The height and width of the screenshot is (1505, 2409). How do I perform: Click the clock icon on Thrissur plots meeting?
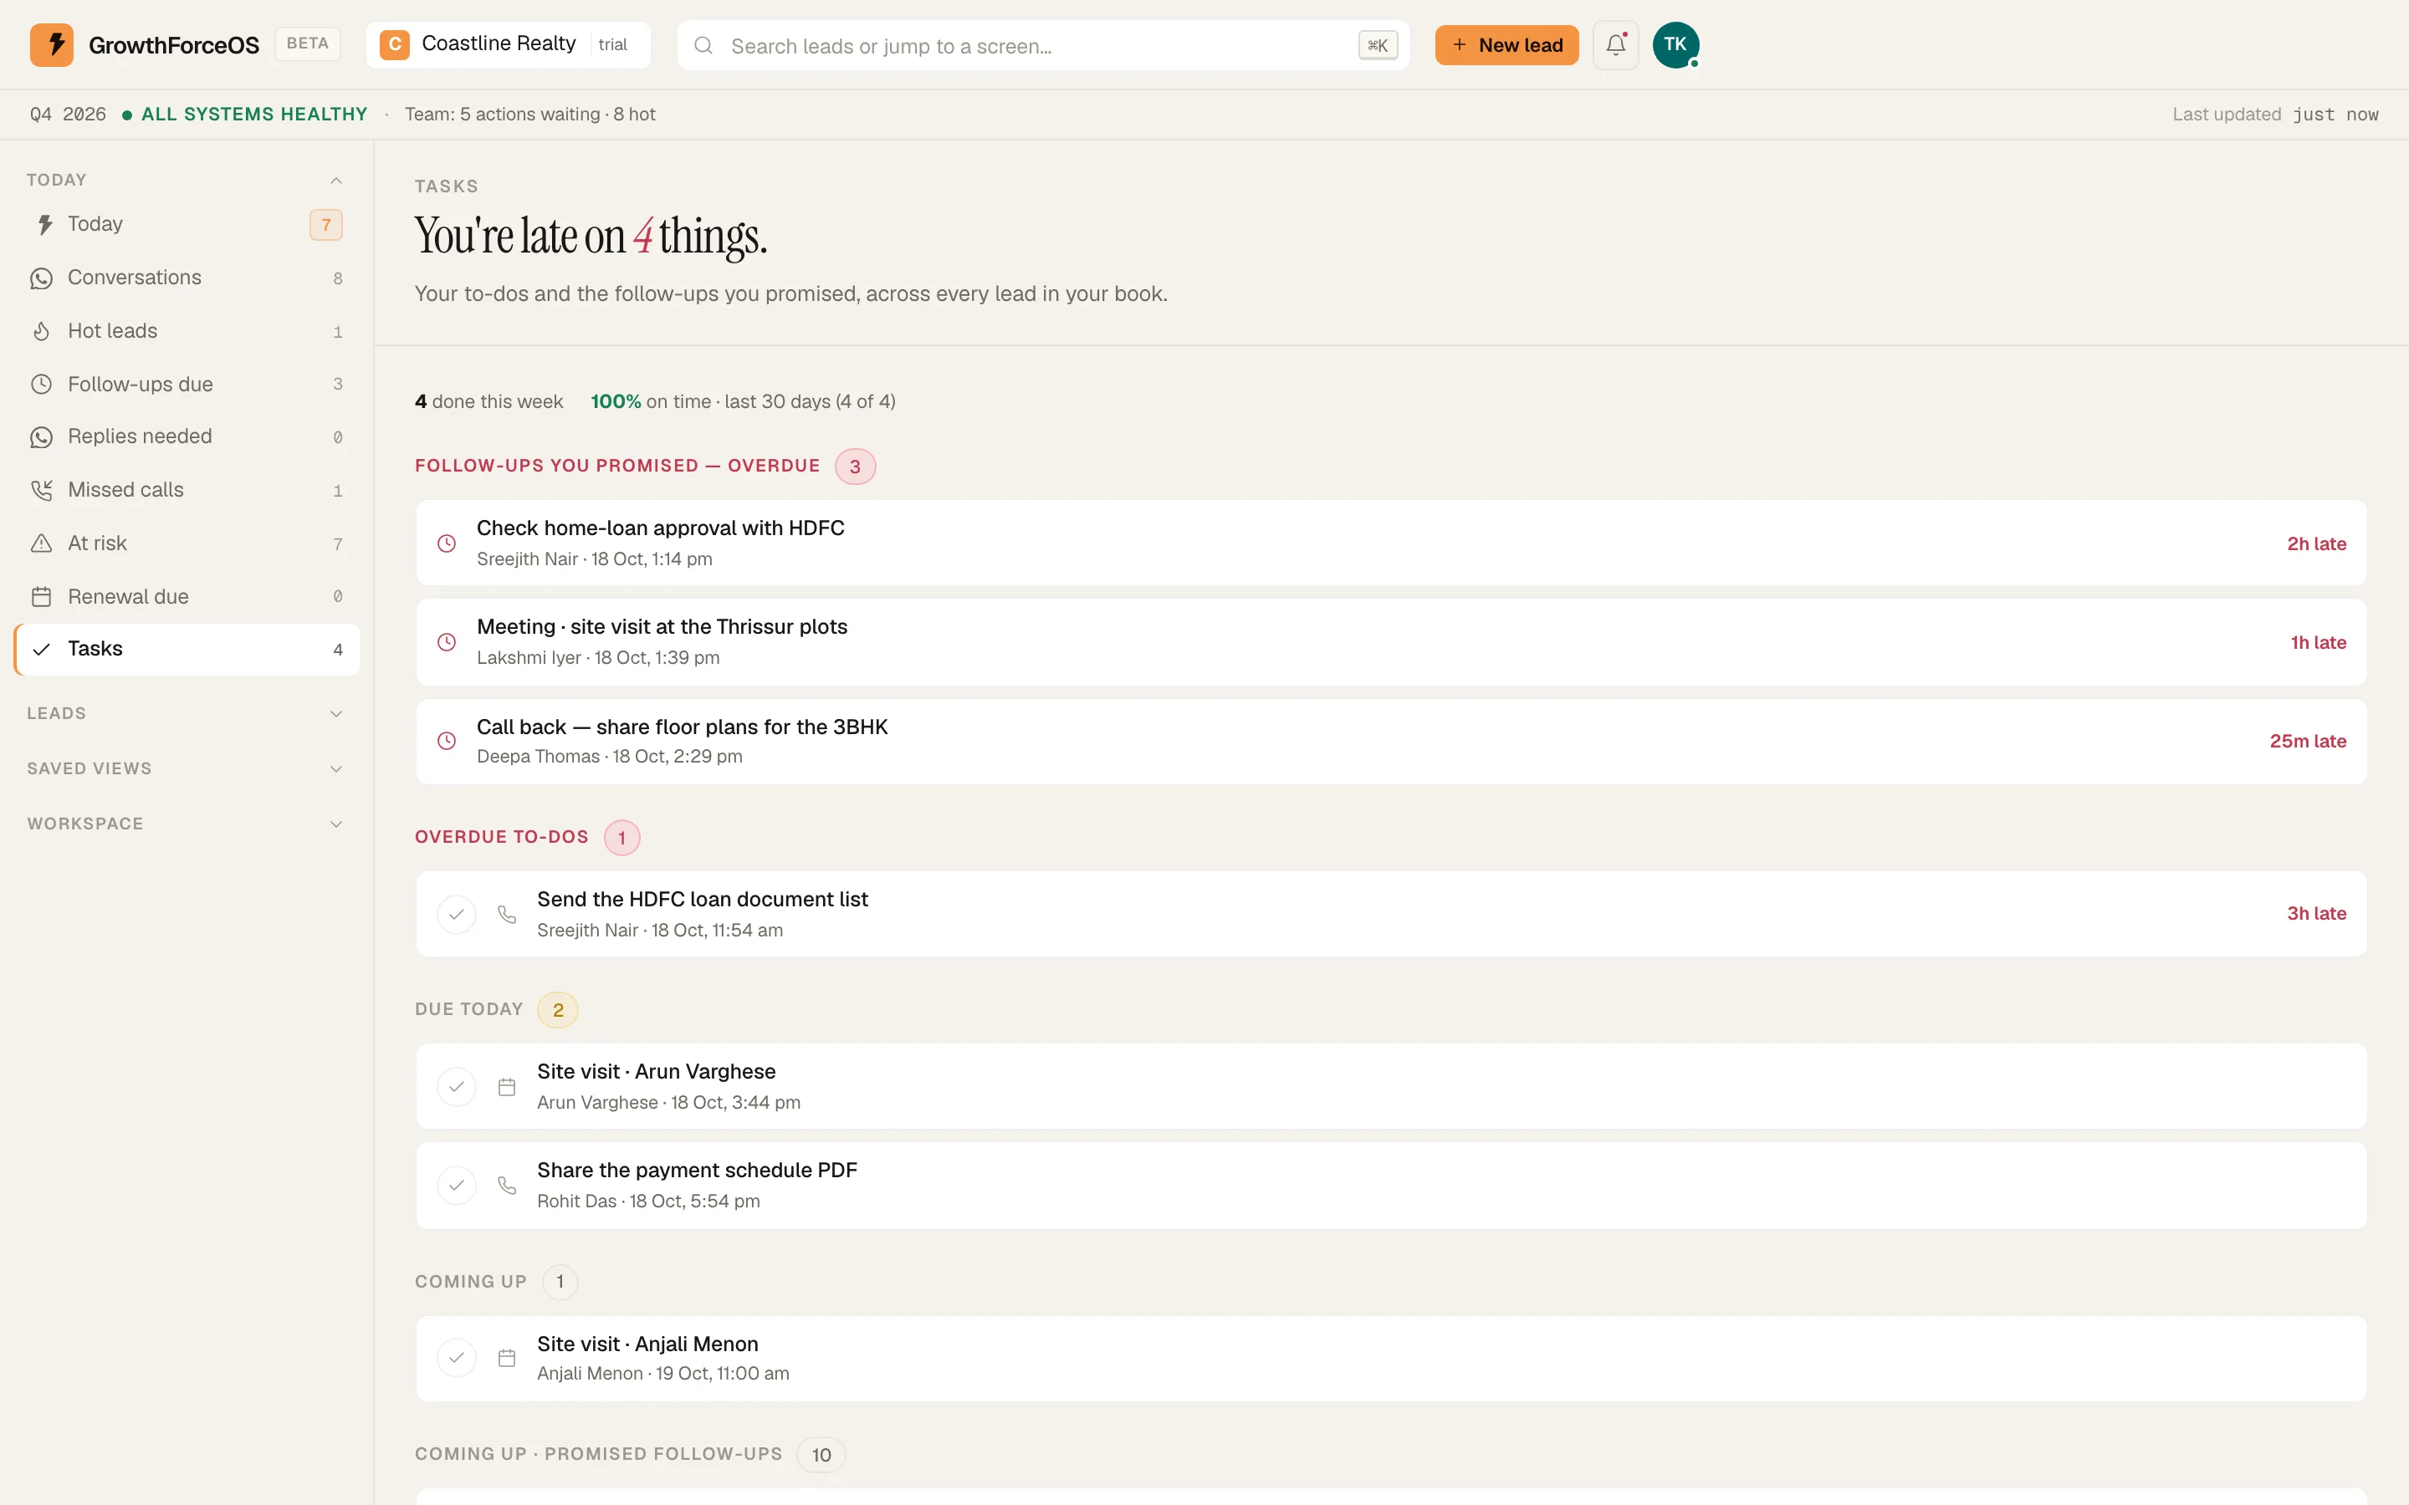[447, 642]
